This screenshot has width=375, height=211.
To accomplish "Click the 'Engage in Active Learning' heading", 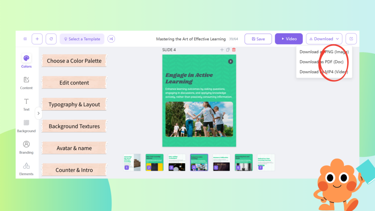I will pyautogui.click(x=189, y=78).
